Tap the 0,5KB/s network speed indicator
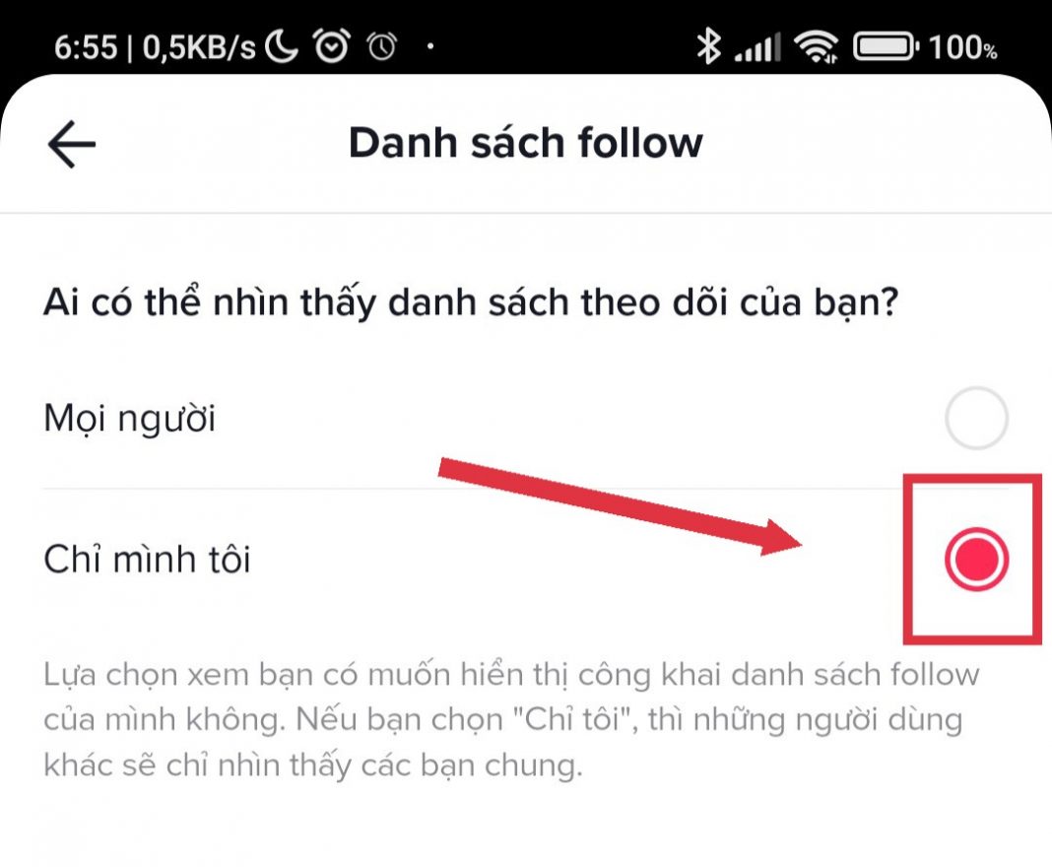Viewport: 1052px width, 867px height. click(199, 47)
